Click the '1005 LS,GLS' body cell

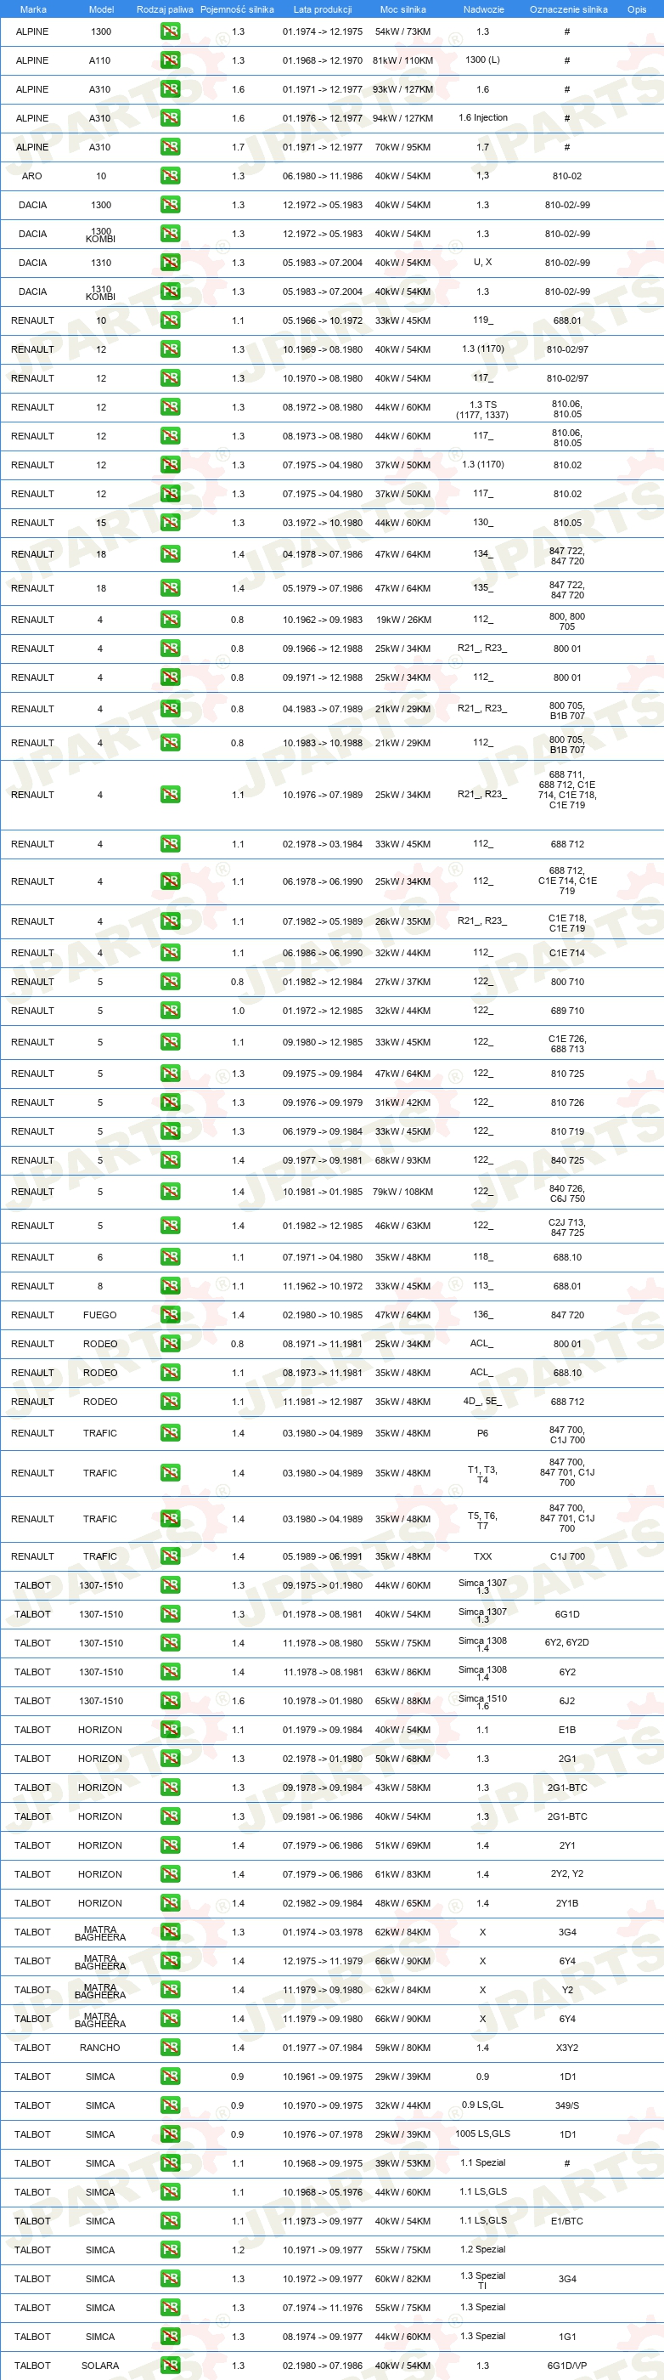click(483, 2133)
